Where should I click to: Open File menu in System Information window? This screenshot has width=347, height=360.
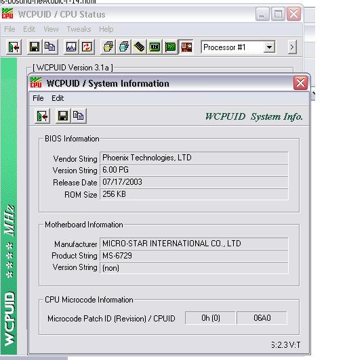click(x=38, y=98)
